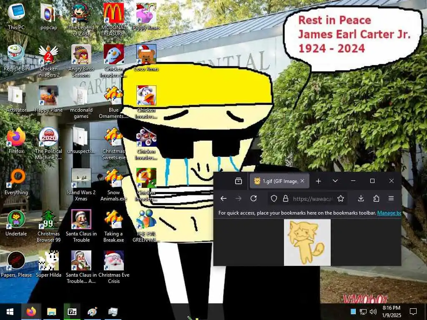427x320 pixels.
Task: Launch Angry Birds Seasons shortcut
Action: (81, 61)
